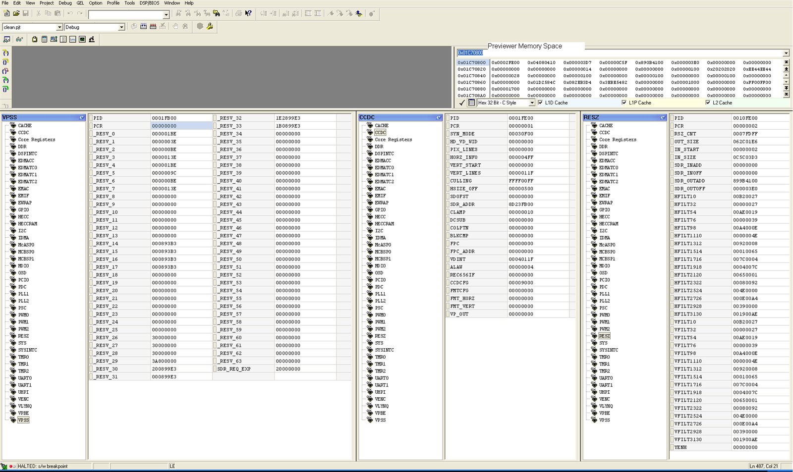The image size is (793, 472).
Task: Click the Rebuild All icon
Action: [153, 26]
